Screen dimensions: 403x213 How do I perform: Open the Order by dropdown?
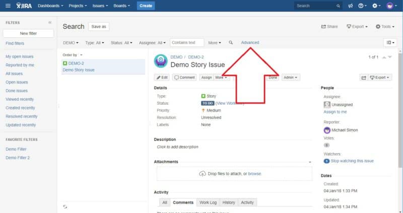coord(73,55)
